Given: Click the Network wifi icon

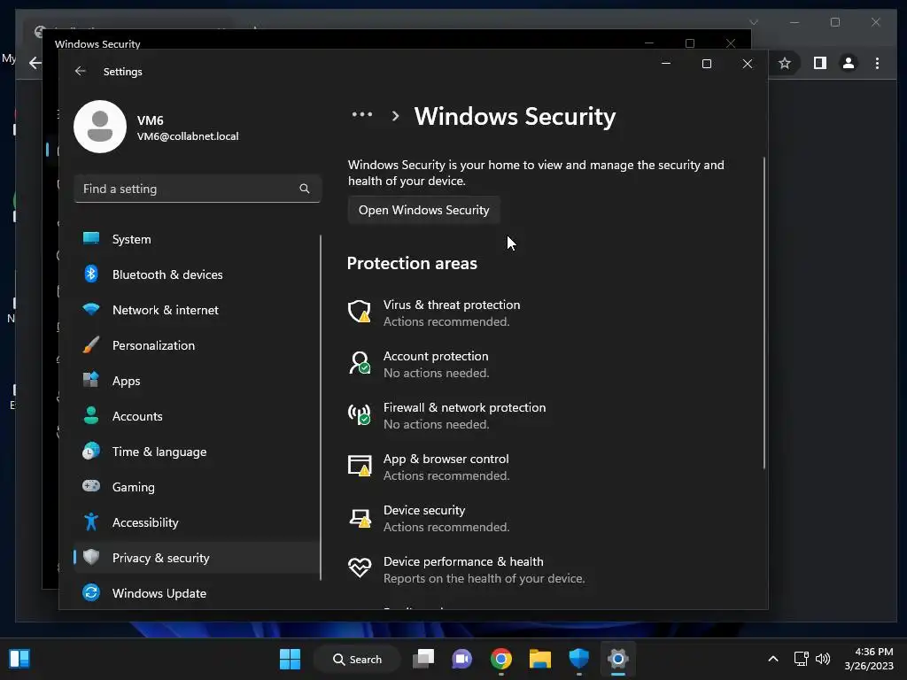Looking at the screenshot, I should coord(91,309).
